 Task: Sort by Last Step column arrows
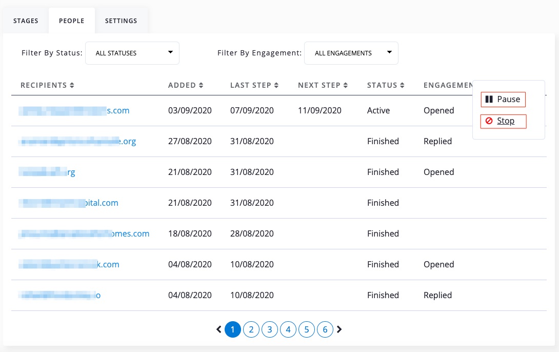coord(276,85)
